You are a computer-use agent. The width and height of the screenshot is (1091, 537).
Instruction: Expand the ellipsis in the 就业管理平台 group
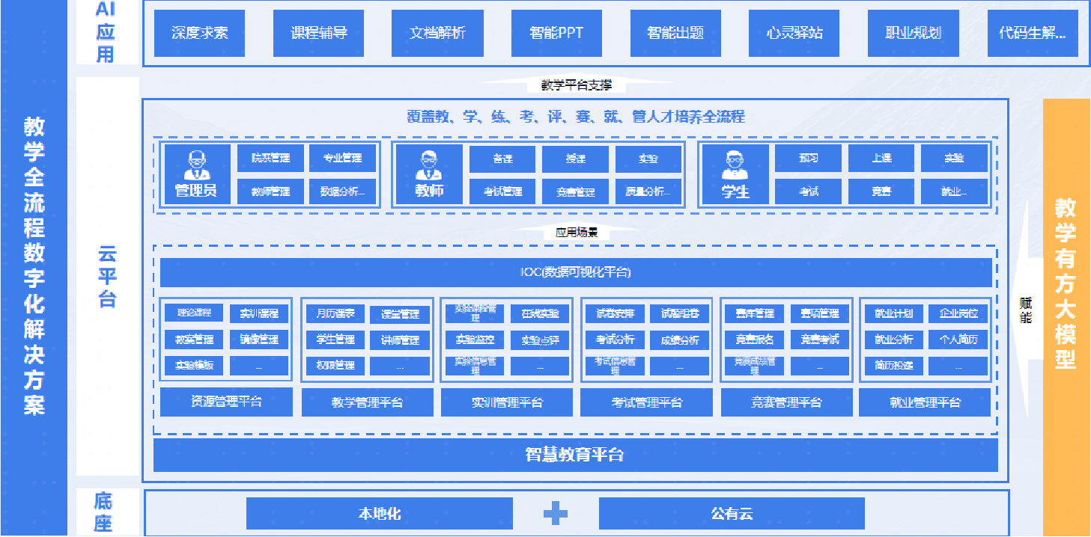pyautogui.click(x=957, y=366)
